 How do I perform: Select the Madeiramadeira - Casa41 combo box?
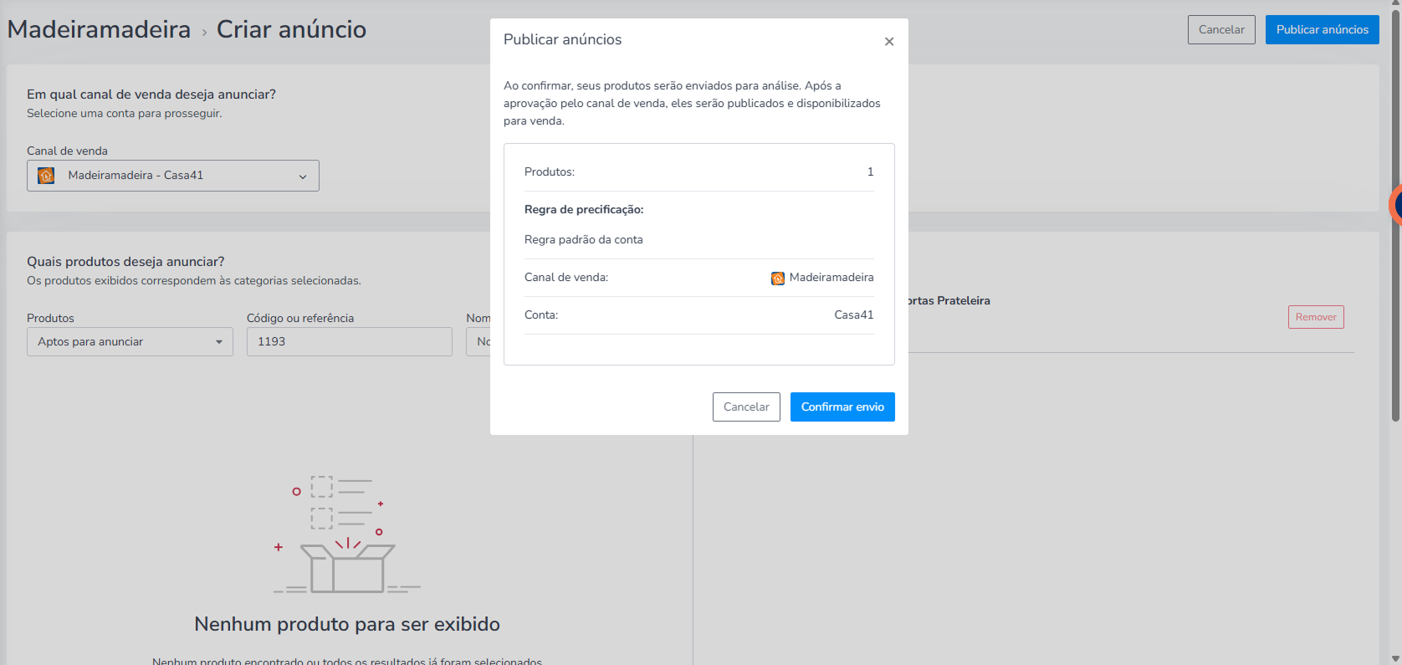(x=173, y=176)
